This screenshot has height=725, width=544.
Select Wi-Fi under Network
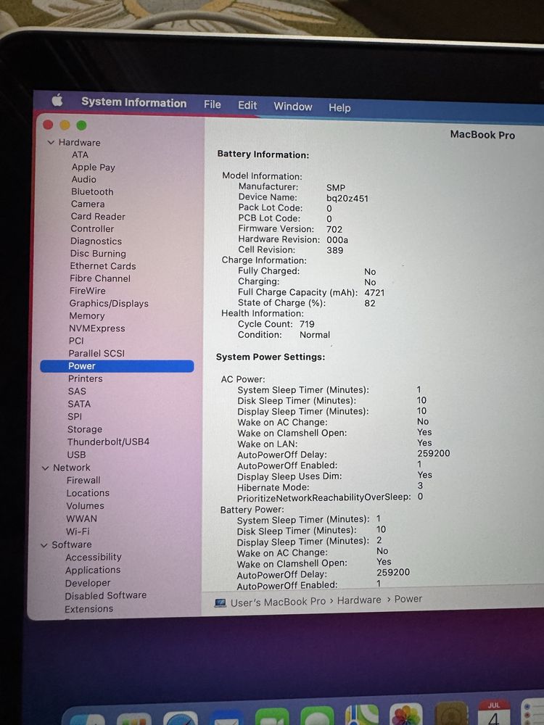point(78,531)
